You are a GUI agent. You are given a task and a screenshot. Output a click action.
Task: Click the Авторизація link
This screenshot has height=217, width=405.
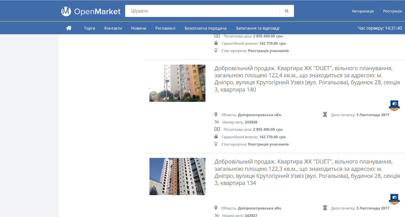pyautogui.click(x=363, y=11)
